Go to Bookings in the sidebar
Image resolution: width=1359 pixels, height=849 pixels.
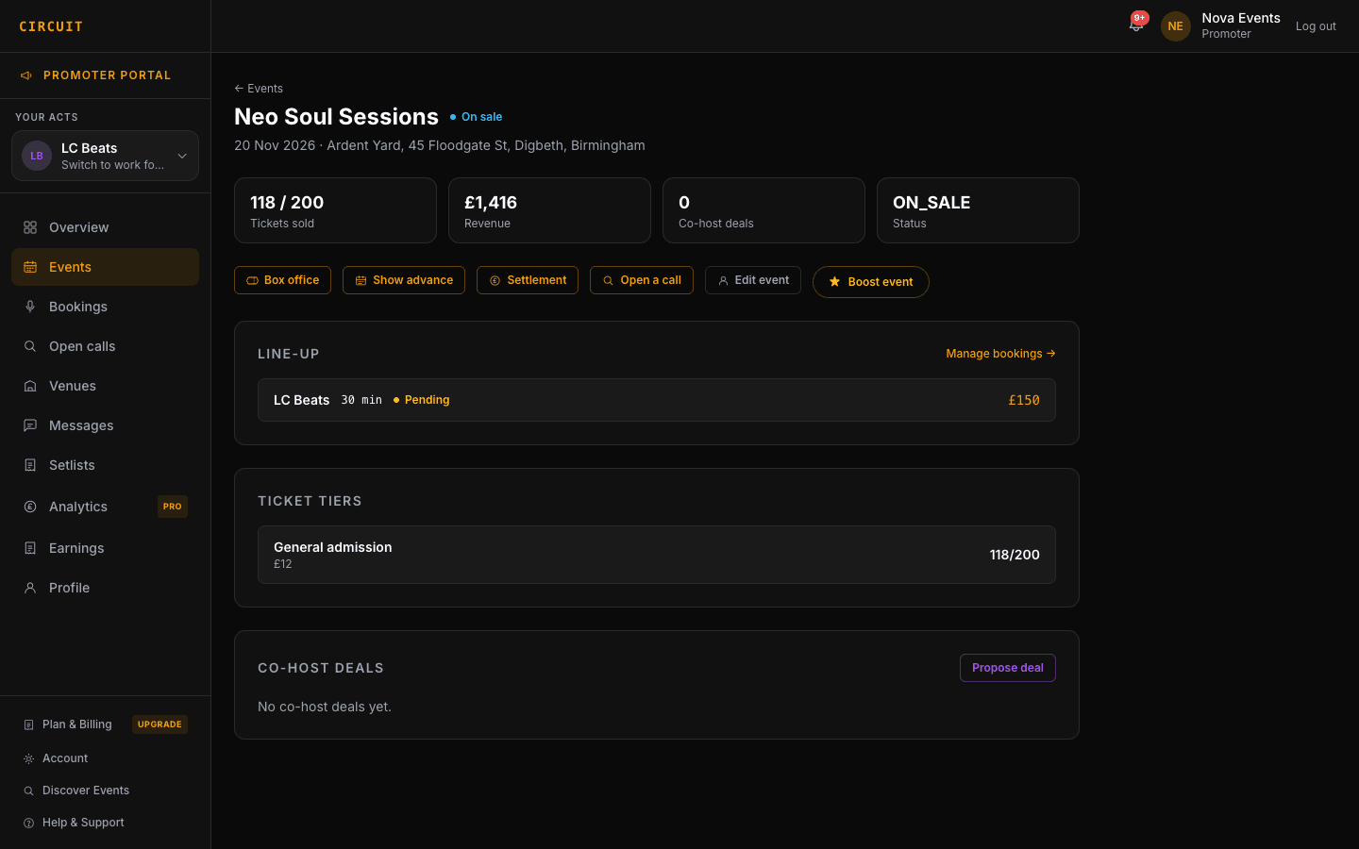(x=105, y=307)
